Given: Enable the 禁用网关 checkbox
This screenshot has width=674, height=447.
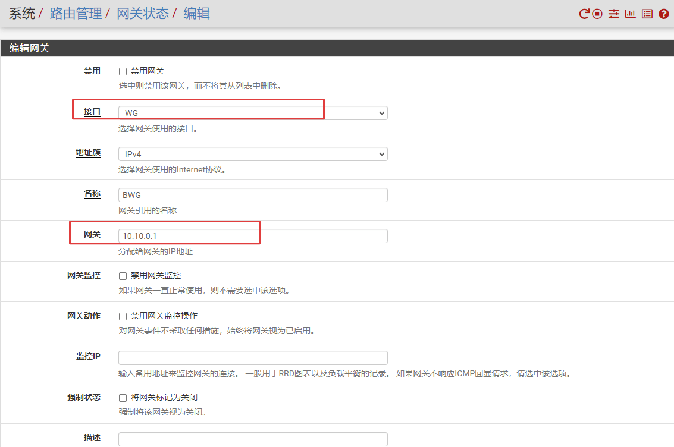Looking at the screenshot, I should (123, 71).
